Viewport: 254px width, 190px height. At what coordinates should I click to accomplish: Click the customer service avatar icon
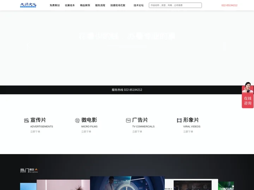tap(248, 88)
